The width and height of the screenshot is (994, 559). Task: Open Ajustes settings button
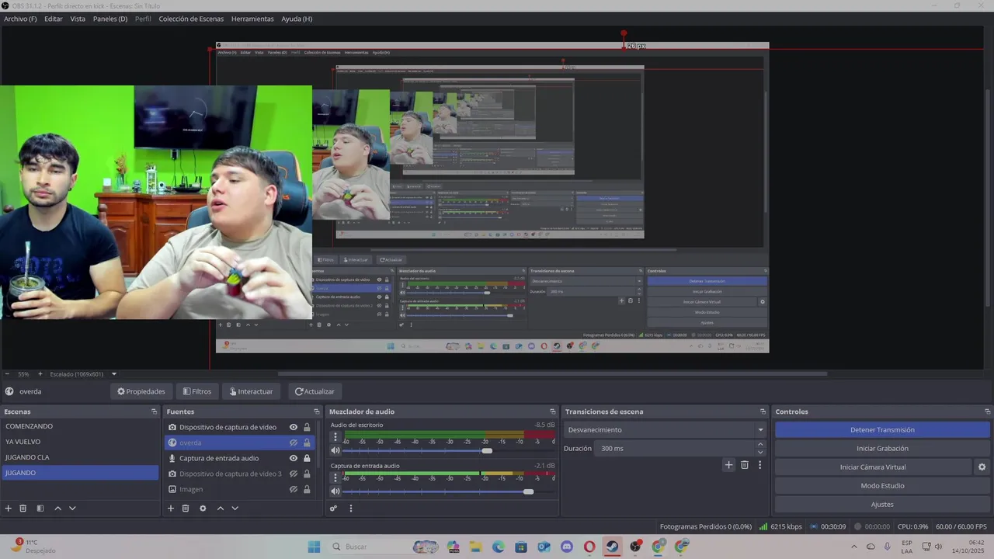point(882,505)
